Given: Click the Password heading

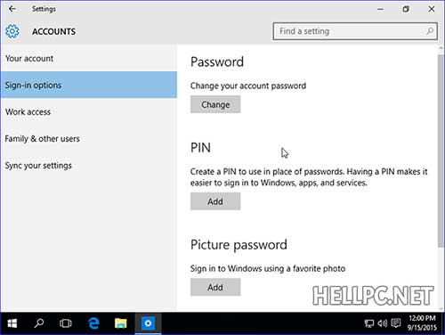Looking at the screenshot, I should 217,62.
